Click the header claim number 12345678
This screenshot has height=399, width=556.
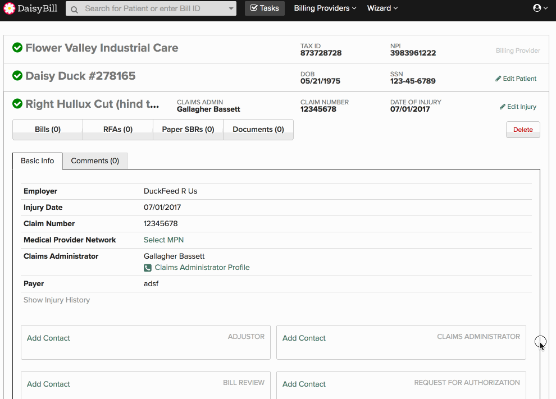(x=318, y=109)
